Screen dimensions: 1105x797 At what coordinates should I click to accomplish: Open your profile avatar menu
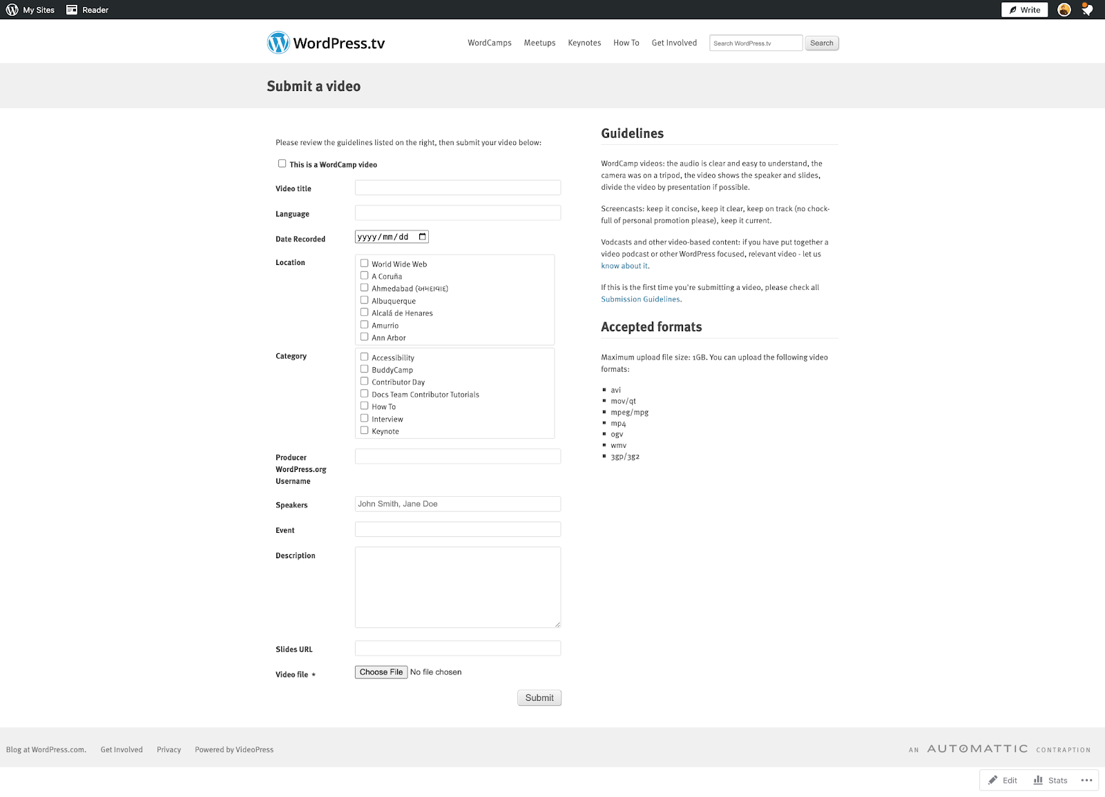[x=1063, y=10]
